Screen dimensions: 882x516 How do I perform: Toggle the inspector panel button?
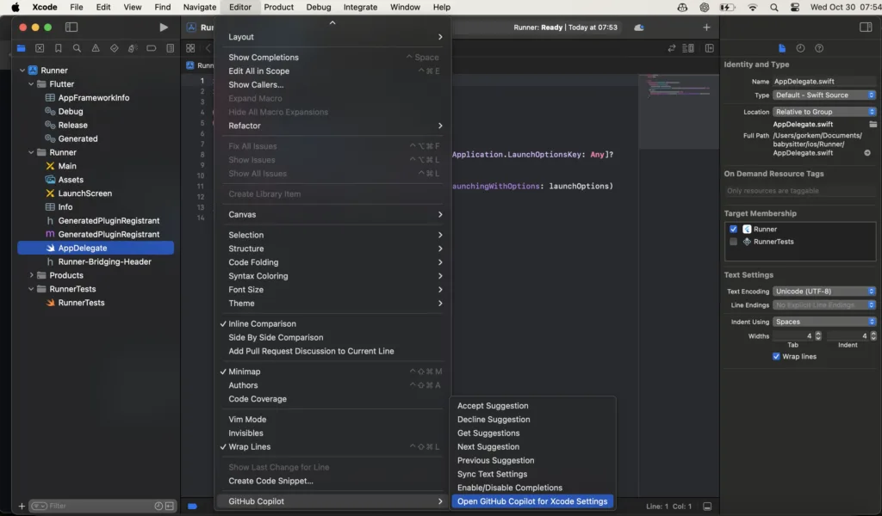point(866,27)
